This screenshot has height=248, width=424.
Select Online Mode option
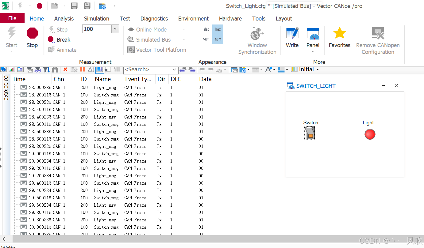[148, 29]
